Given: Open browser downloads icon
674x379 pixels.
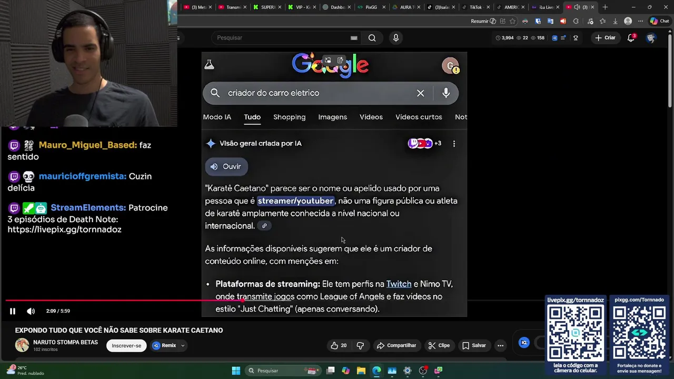Looking at the screenshot, I should [615, 21].
